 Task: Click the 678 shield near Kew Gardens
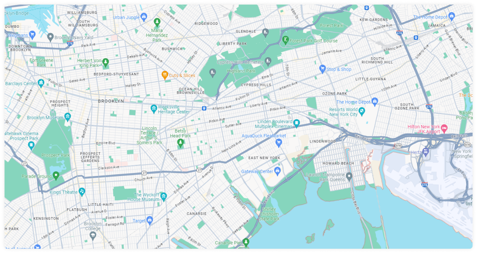coord(400,32)
